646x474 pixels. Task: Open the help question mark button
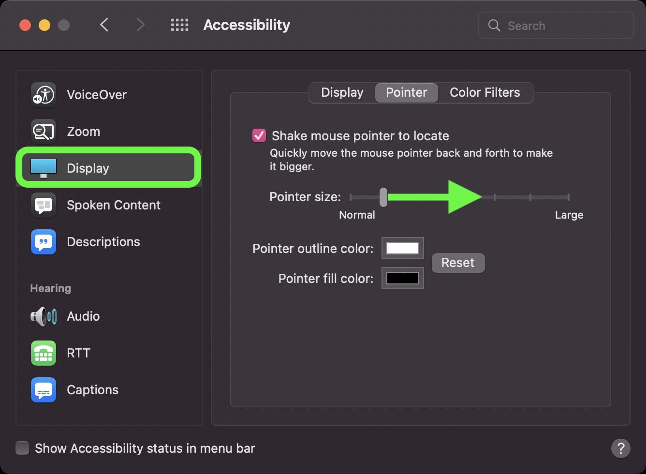tap(620, 448)
